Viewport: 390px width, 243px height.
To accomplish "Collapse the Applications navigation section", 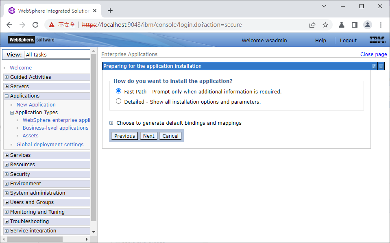I will pyautogui.click(x=7, y=96).
